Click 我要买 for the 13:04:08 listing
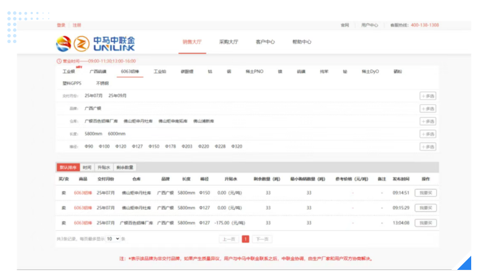The height and width of the screenshot is (275, 478). tap(425, 223)
